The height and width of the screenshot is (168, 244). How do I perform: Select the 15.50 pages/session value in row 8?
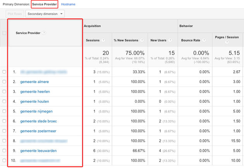tap(235, 141)
